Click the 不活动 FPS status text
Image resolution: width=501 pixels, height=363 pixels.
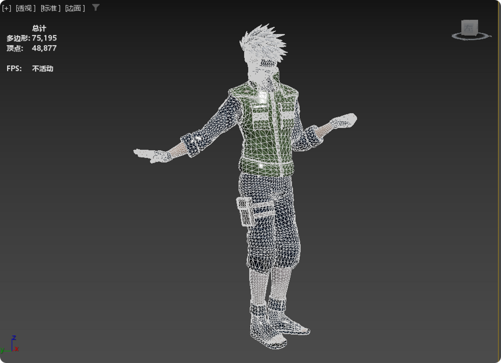[43, 68]
